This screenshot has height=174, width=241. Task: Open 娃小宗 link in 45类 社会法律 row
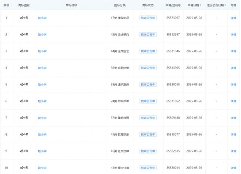(x=42, y=151)
